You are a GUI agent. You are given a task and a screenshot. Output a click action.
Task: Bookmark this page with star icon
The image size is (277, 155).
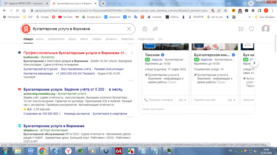click(x=225, y=10)
